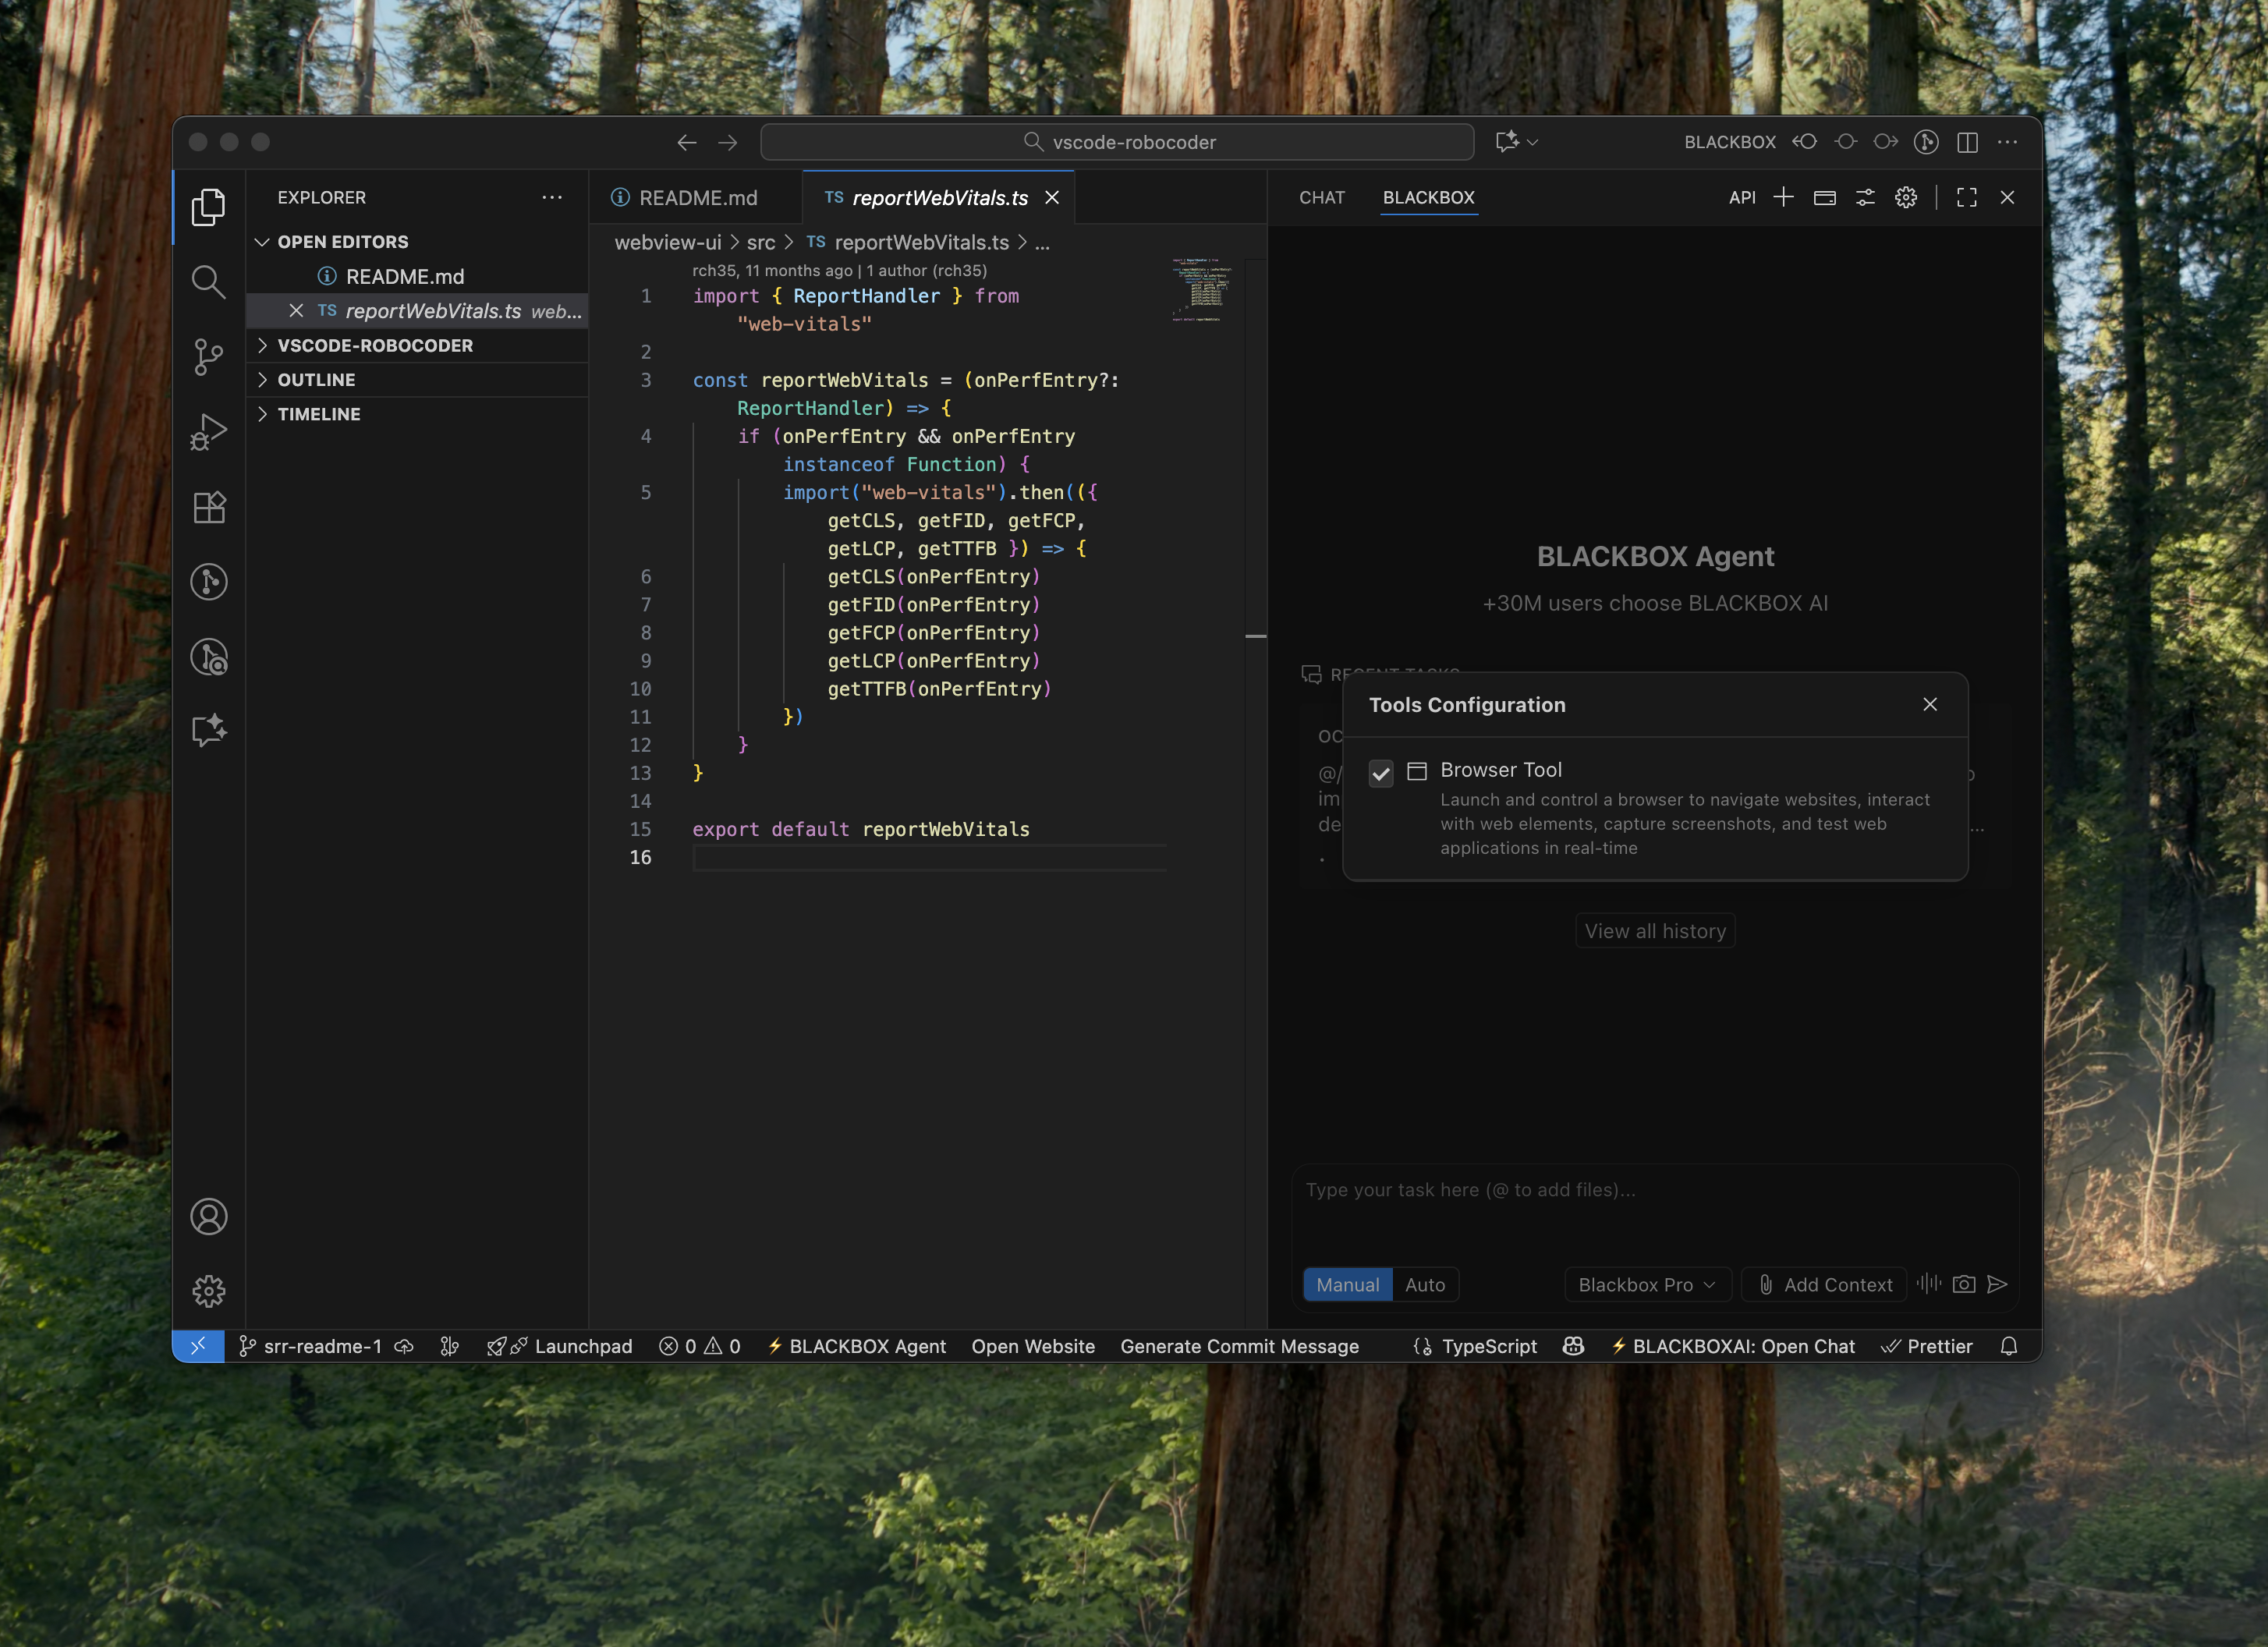The image size is (2268, 1647).
Task: Uncheck the Browser Tool checkbox
Action: pyautogui.click(x=1381, y=773)
